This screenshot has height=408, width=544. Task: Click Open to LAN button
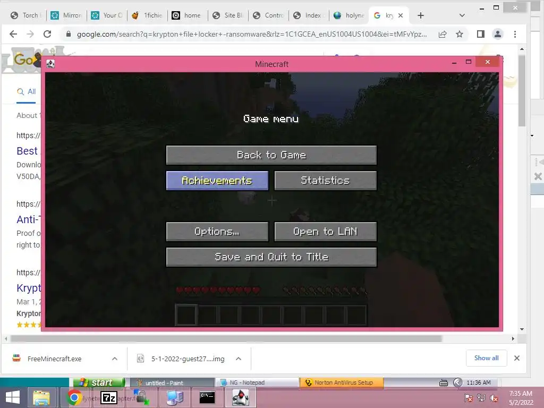[326, 232]
